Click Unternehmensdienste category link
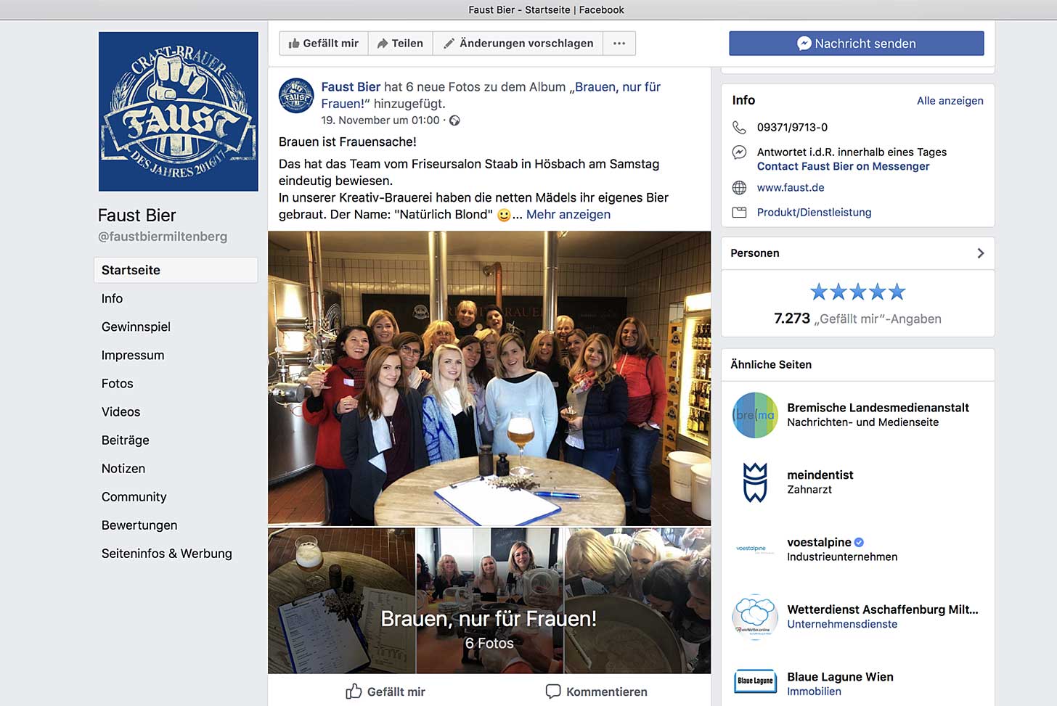This screenshot has width=1057, height=706. coord(842,624)
